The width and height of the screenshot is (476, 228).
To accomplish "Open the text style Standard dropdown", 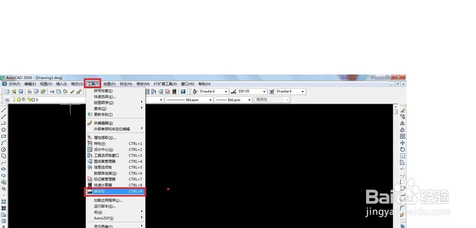I will [226, 92].
